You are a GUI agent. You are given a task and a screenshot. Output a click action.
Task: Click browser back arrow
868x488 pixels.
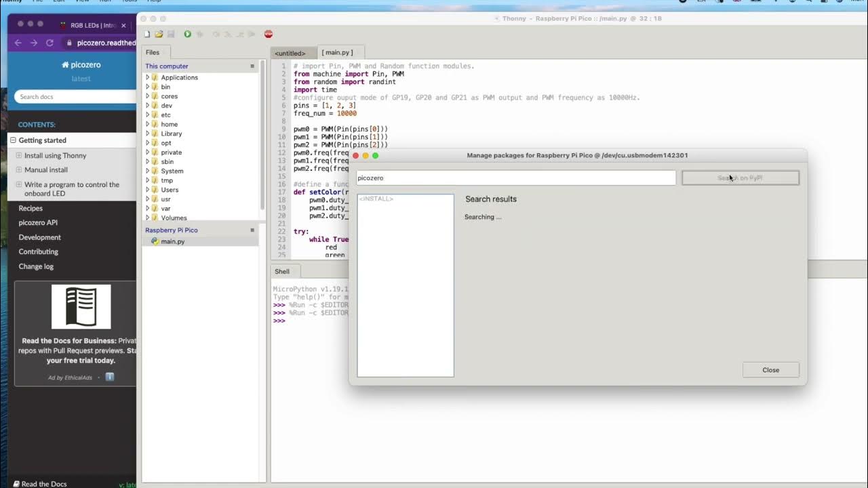click(18, 43)
